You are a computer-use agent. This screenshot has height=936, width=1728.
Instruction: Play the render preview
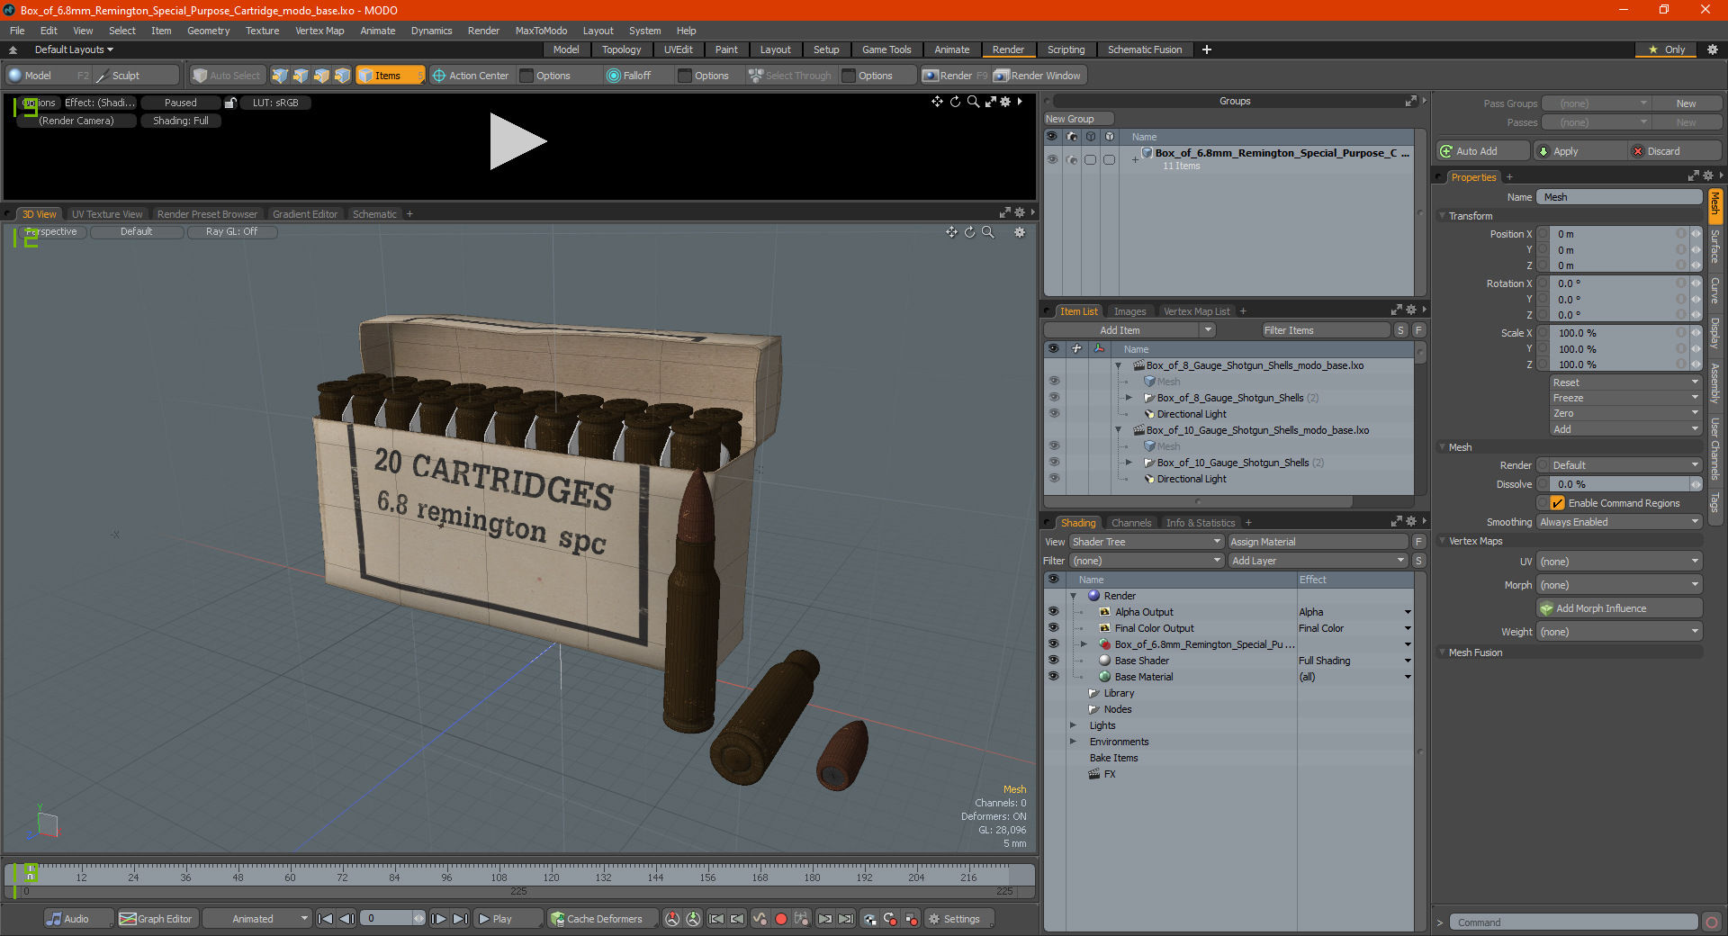(x=517, y=141)
